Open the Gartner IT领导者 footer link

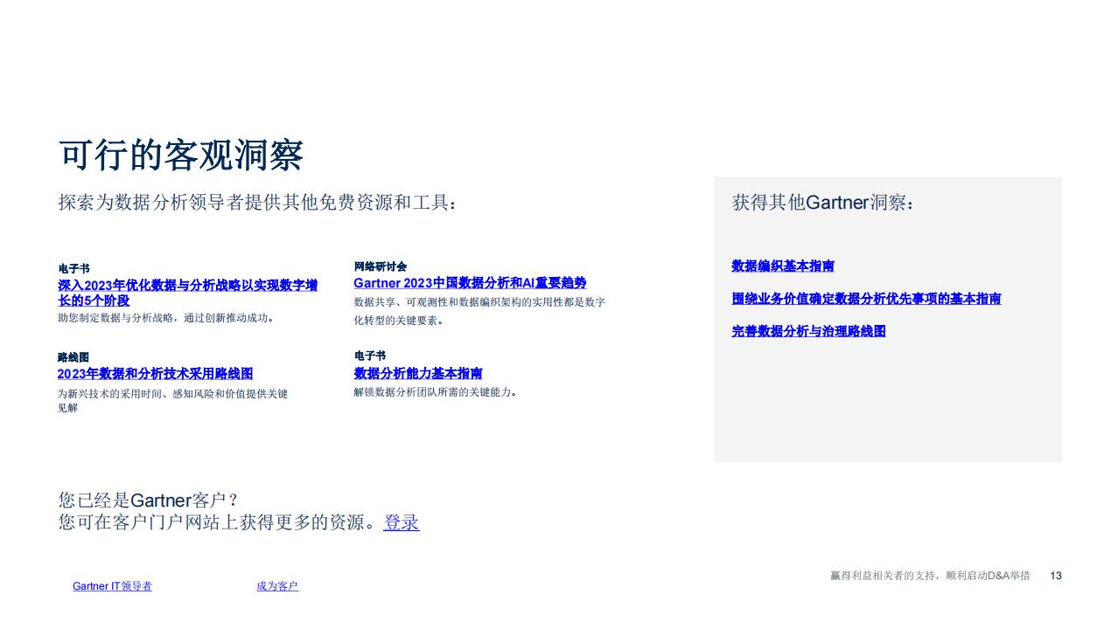click(112, 586)
